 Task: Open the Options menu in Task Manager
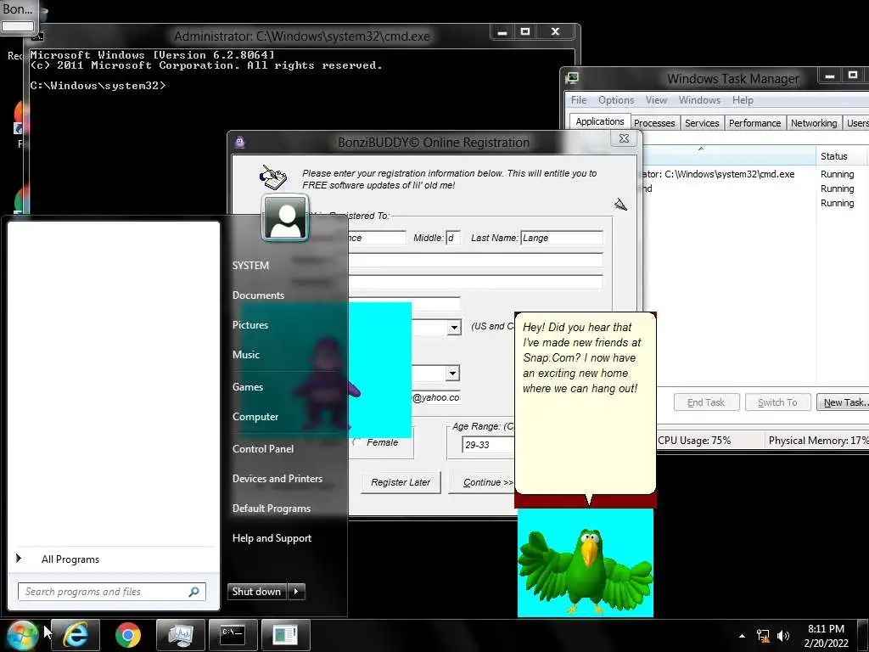(616, 100)
